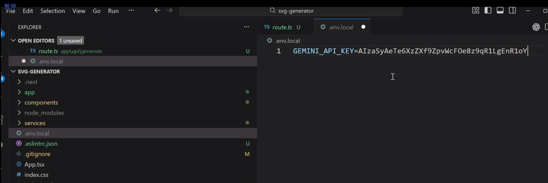Click the React icon beside App.tsx
The image size is (548, 183).
(19, 164)
